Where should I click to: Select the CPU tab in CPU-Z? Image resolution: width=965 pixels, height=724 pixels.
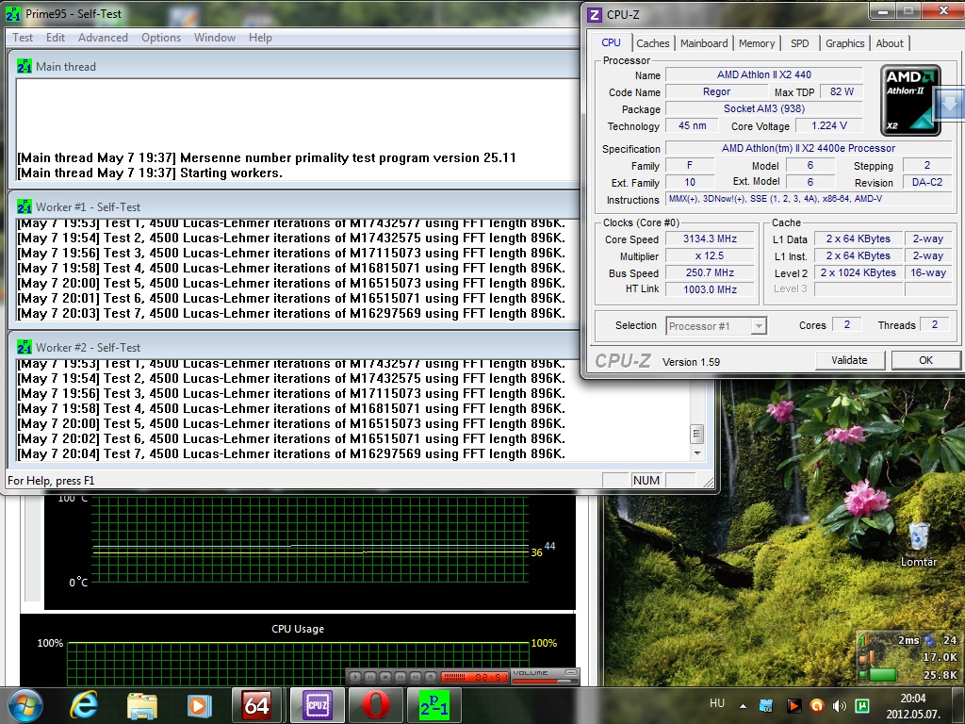611,42
